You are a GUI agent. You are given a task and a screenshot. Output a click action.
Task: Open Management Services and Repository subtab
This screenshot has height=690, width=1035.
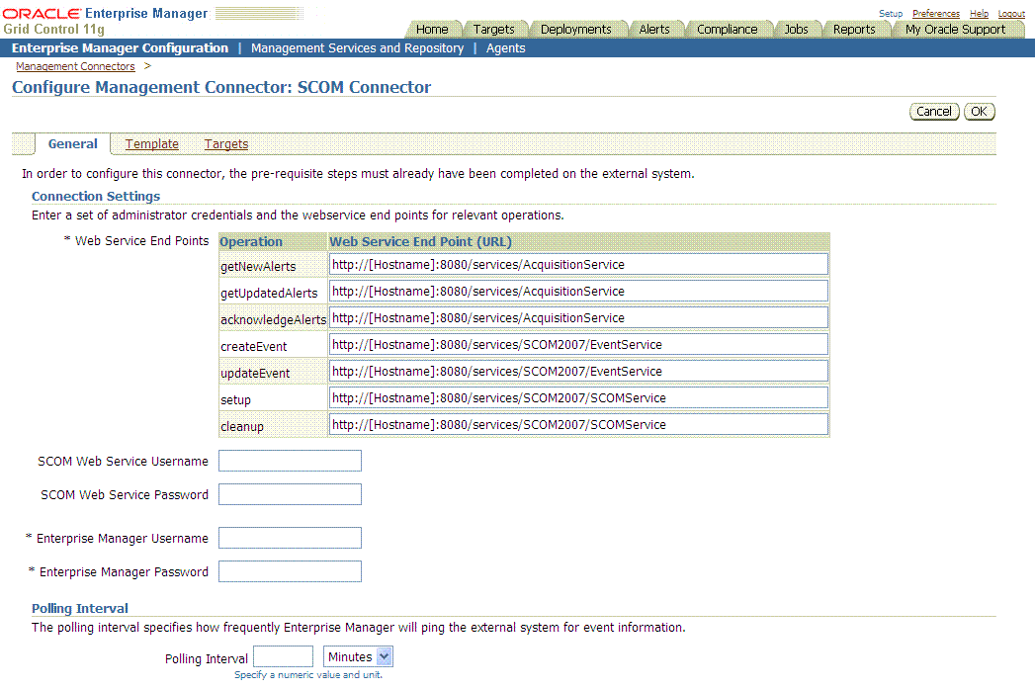coord(357,48)
